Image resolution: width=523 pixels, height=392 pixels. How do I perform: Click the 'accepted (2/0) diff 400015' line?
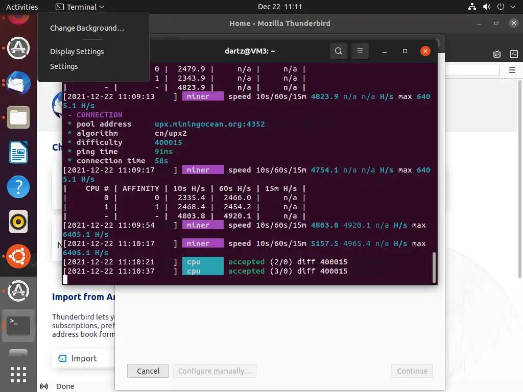(x=288, y=262)
